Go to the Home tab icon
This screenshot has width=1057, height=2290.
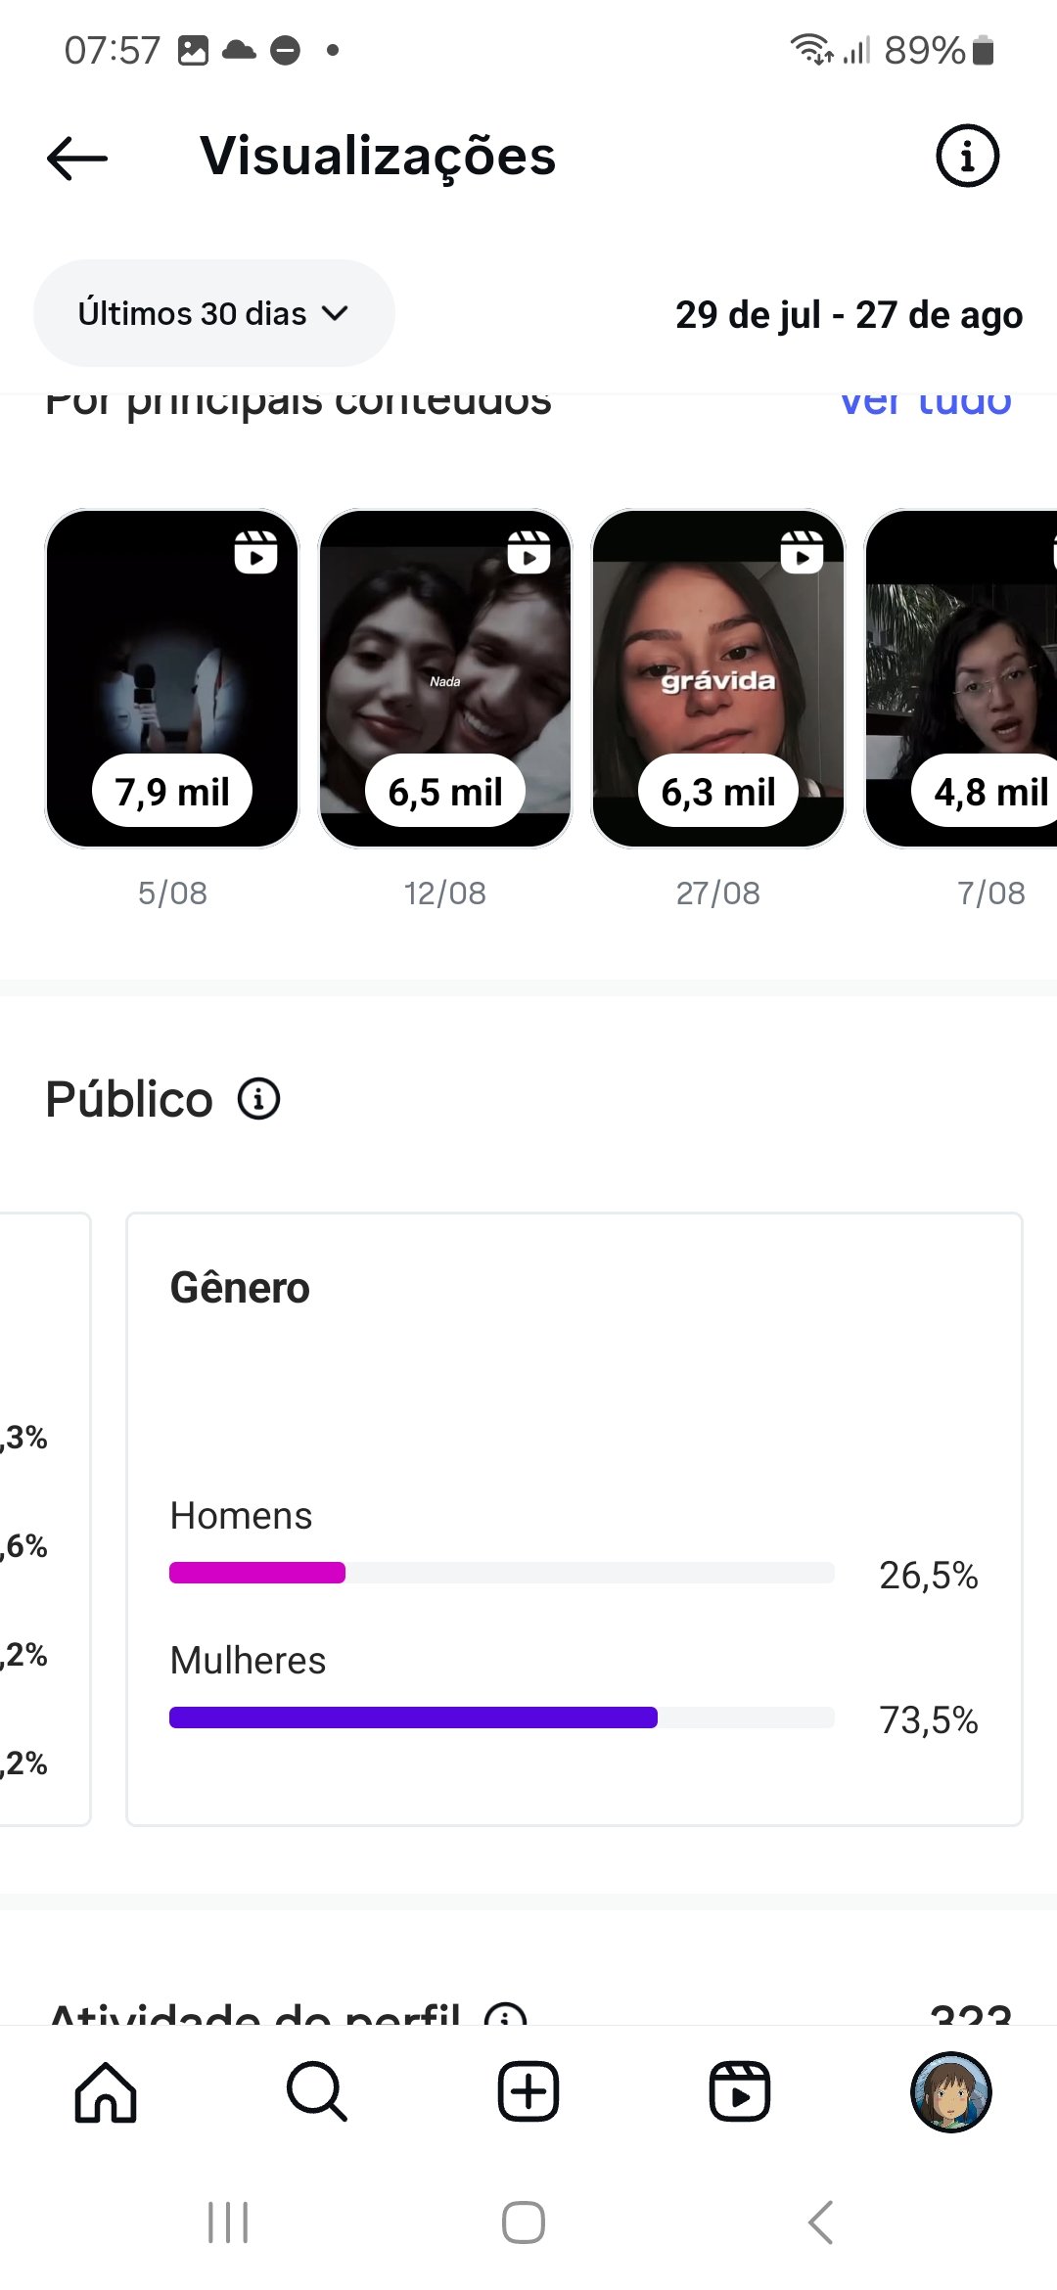click(x=106, y=2091)
